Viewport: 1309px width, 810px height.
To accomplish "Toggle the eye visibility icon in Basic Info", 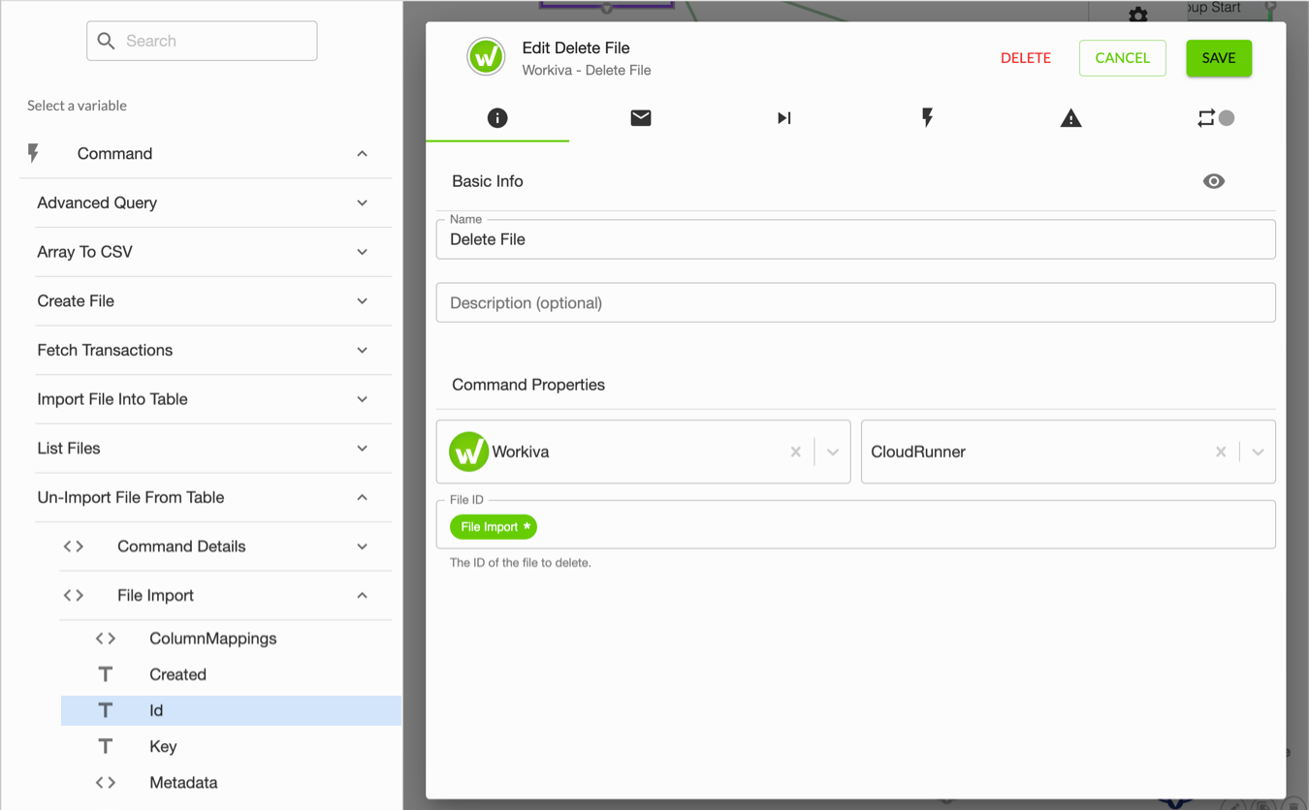I will pyautogui.click(x=1214, y=181).
